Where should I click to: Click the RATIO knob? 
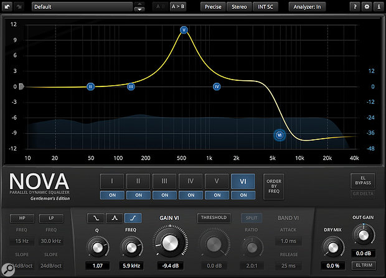[252, 248]
